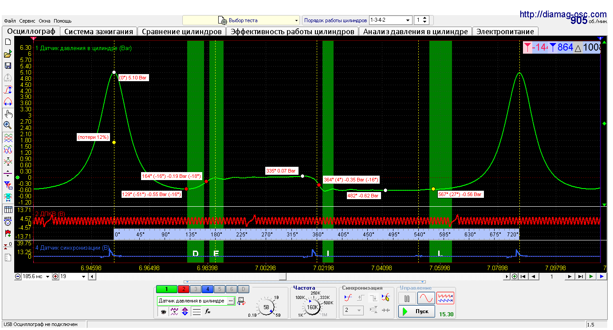The image size is (613, 330).
Task: Click the vertical blue double-arrow icon
Action: [185, 312]
